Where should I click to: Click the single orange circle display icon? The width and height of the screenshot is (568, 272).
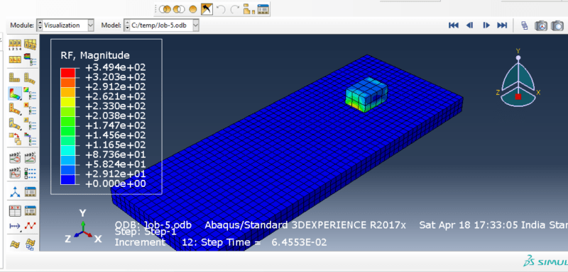coord(192,9)
